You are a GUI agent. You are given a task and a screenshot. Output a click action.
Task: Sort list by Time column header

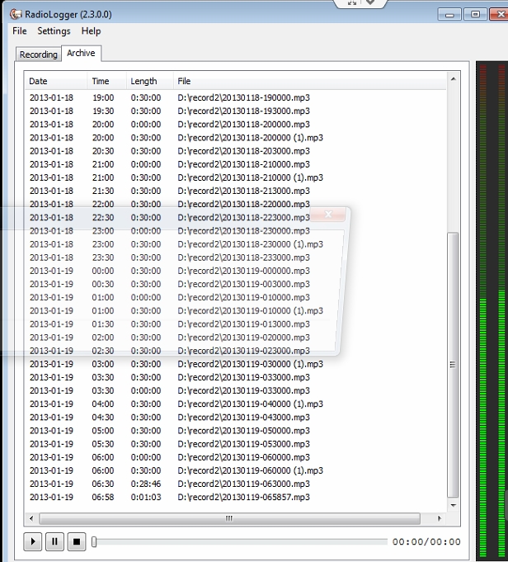(x=106, y=81)
